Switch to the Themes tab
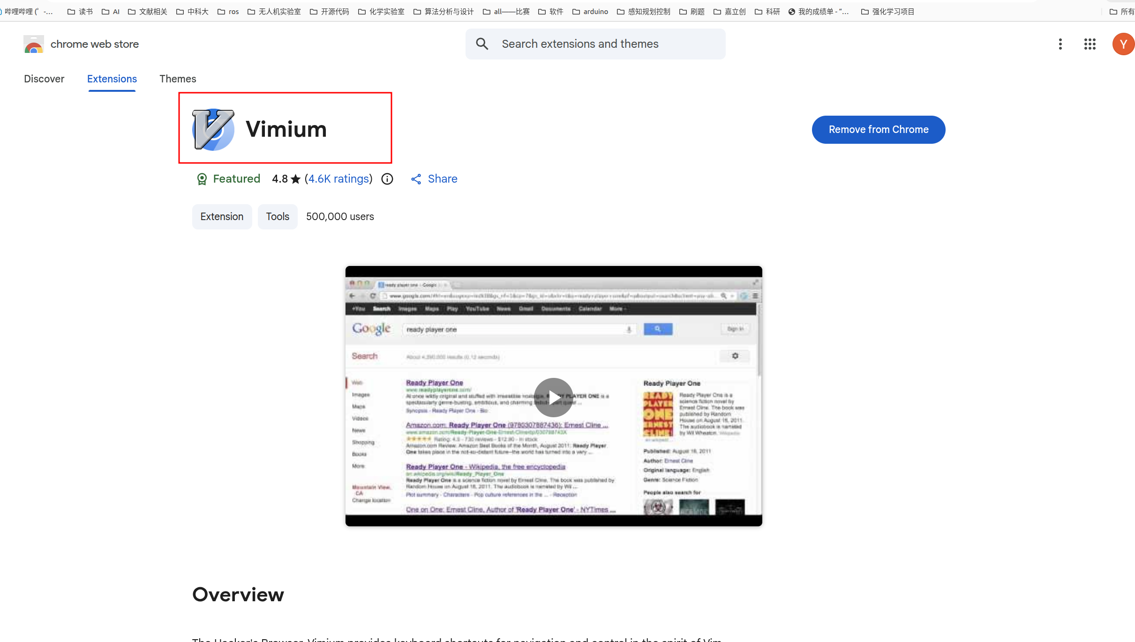Image resolution: width=1135 pixels, height=642 pixels. 178,79
